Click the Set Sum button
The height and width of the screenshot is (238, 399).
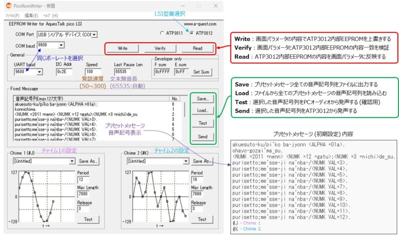tap(202, 72)
